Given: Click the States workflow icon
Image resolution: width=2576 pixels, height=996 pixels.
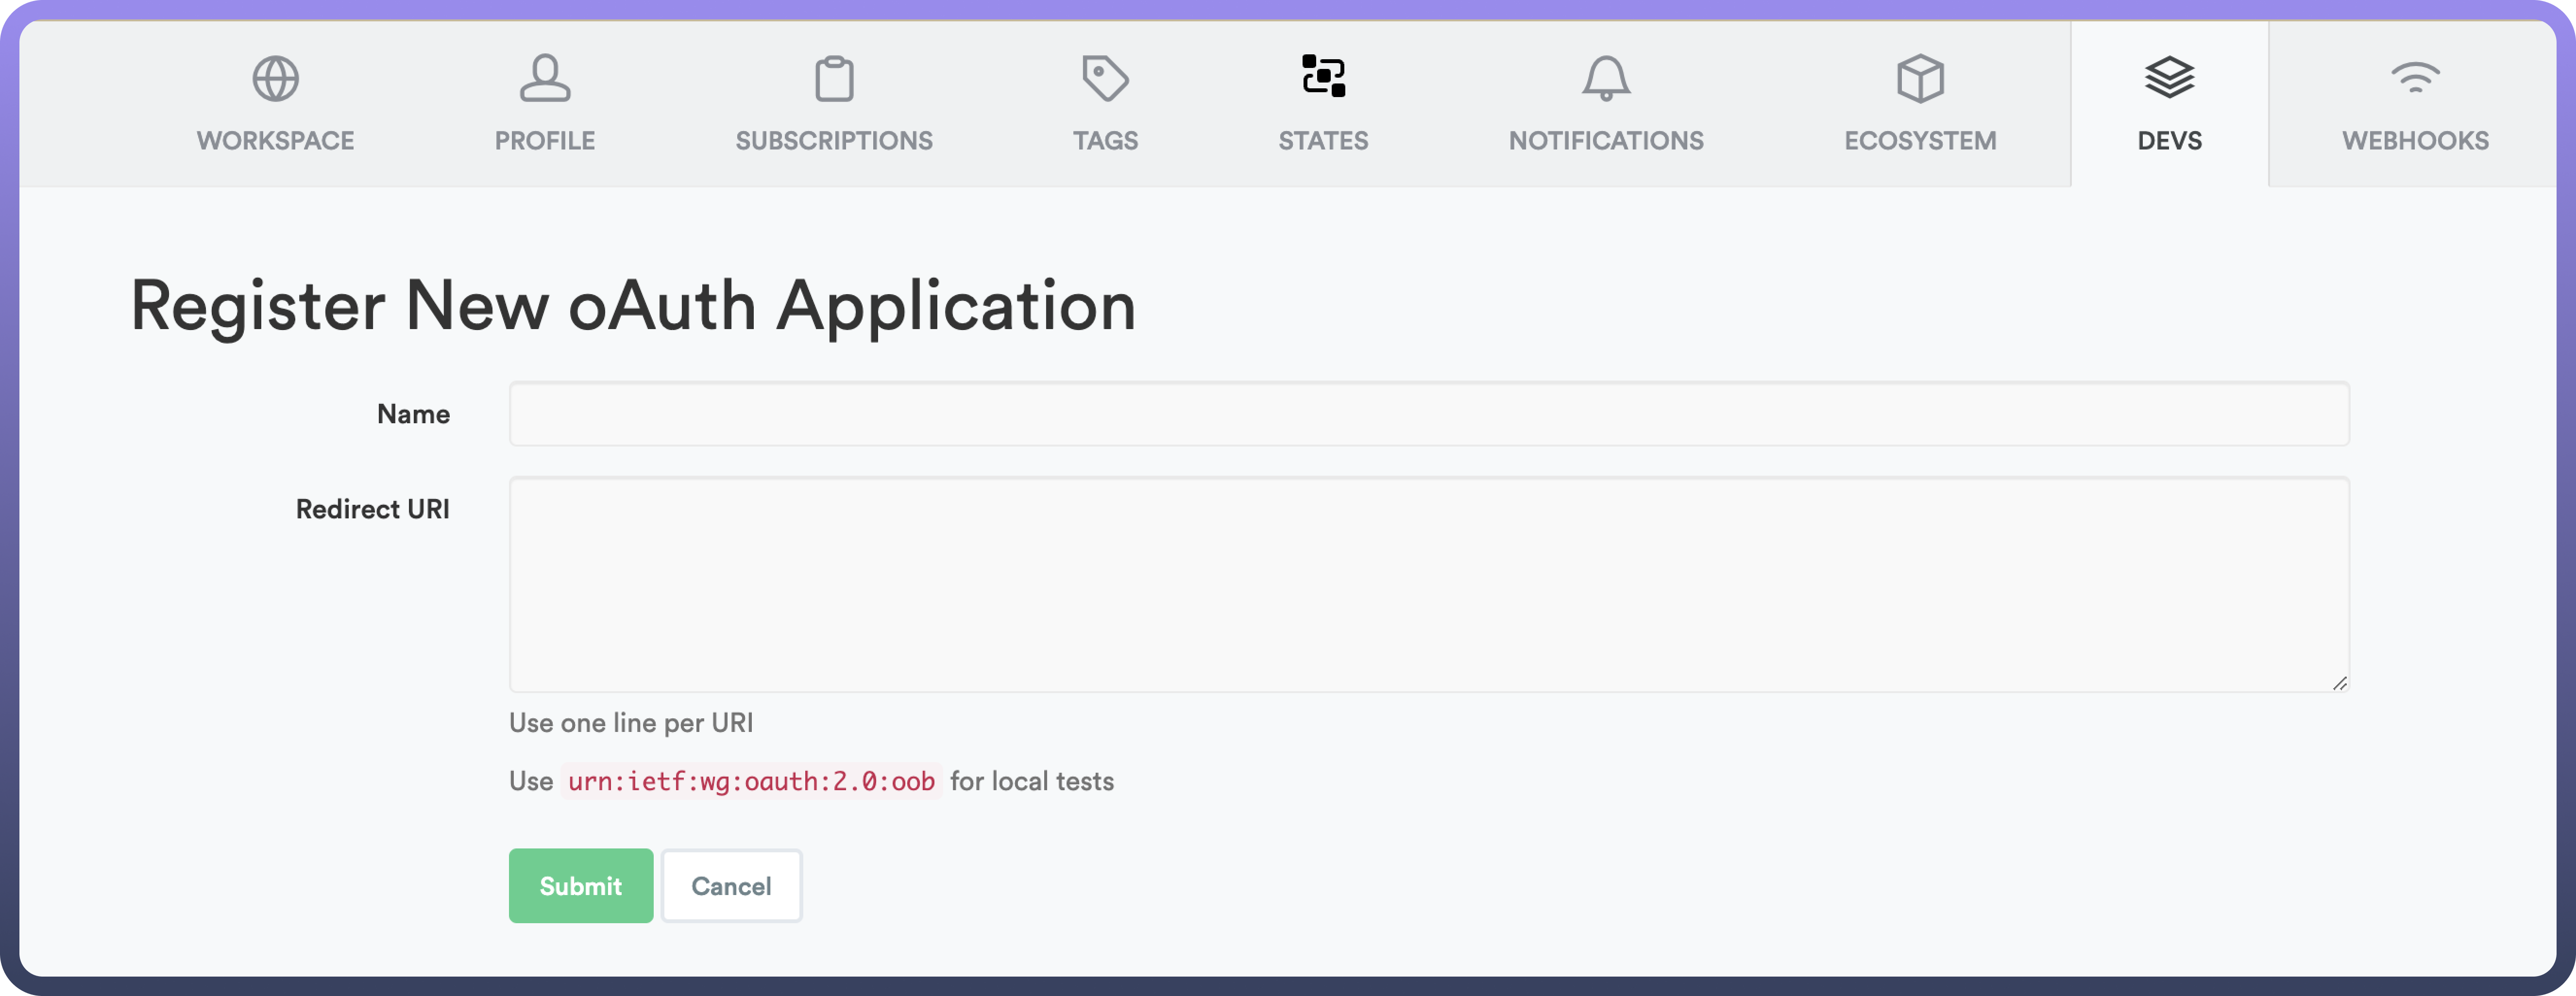Looking at the screenshot, I should pyautogui.click(x=1323, y=77).
